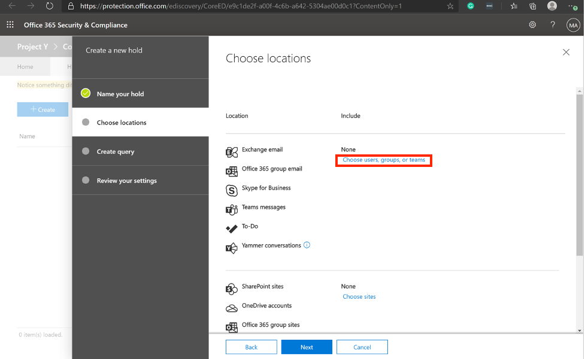Open browser menu ellipsis
Image resolution: width=585 pixels, height=359 pixels.
(x=572, y=7)
